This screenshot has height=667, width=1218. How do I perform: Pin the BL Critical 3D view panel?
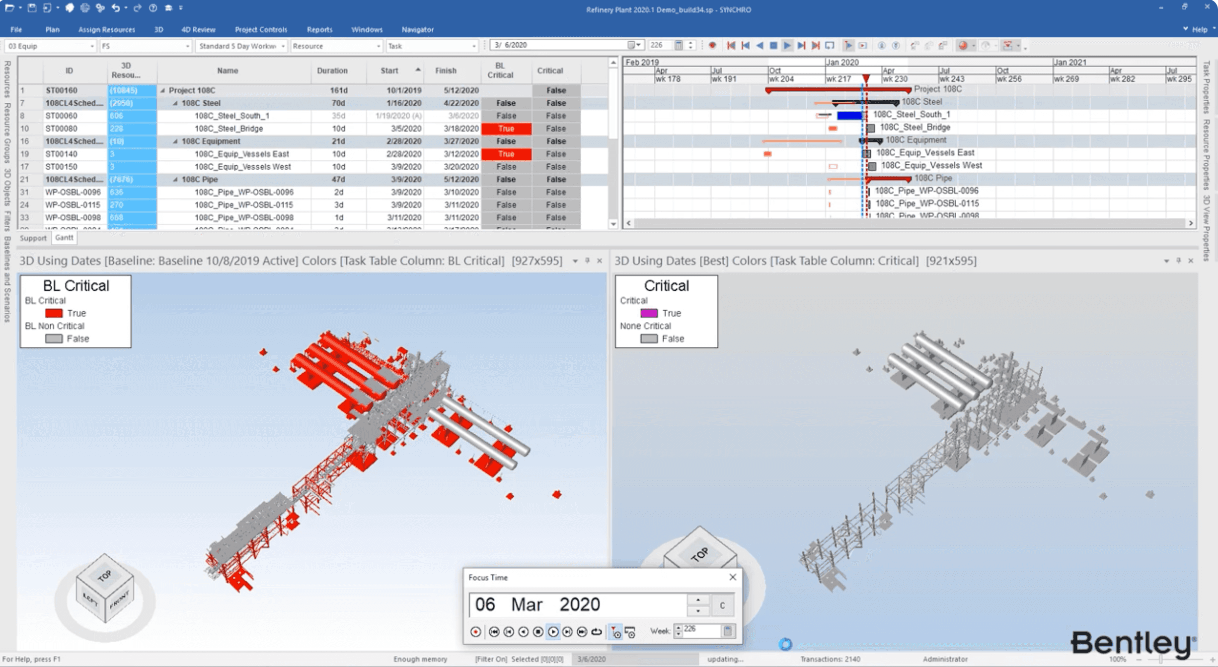tap(587, 261)
